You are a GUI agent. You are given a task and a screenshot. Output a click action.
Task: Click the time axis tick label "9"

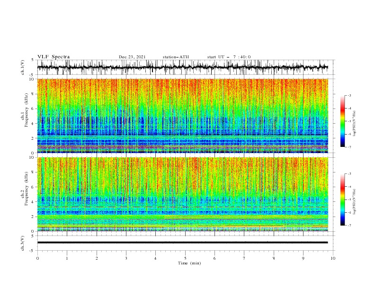pos(303,258)
